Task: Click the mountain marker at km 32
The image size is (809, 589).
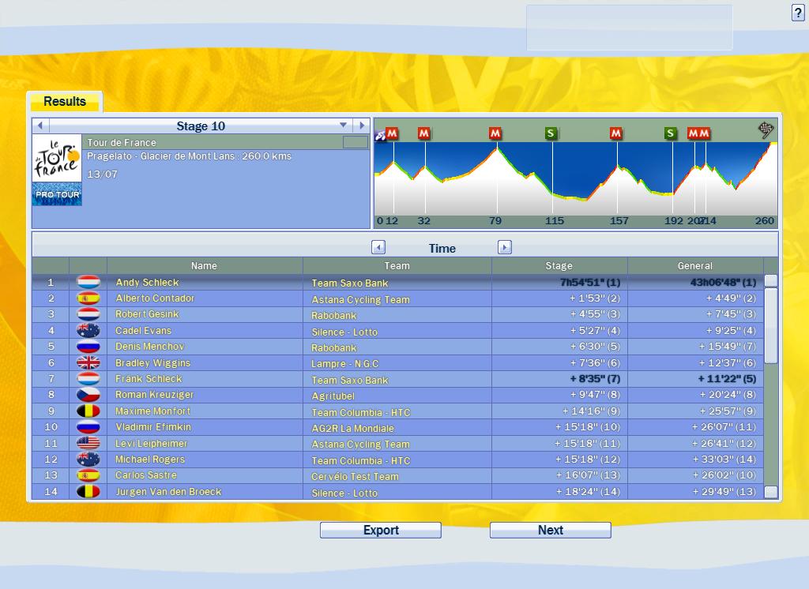Action: [423, 133]
